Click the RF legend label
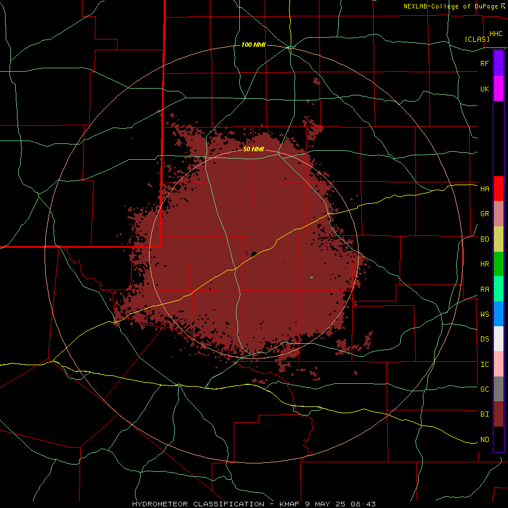The width and height of the screenshot is (508, 508). [484, 63]
